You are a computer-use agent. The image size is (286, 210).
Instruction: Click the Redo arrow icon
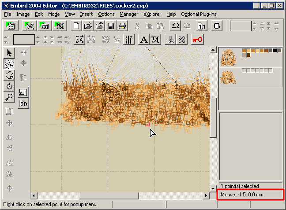[x=187, y=26]
